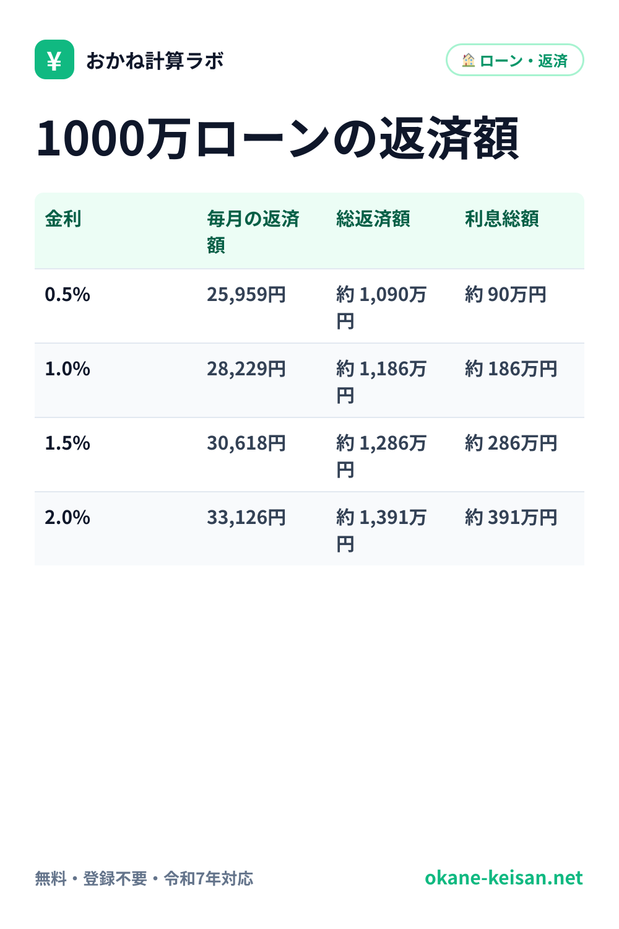Select the 25,959円 monthly payment cell
Viewport: 619px width, 929px height.
click(x=246, y=294)
